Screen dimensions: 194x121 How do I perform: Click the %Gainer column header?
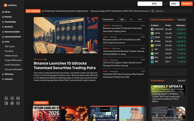coord(181,26)
